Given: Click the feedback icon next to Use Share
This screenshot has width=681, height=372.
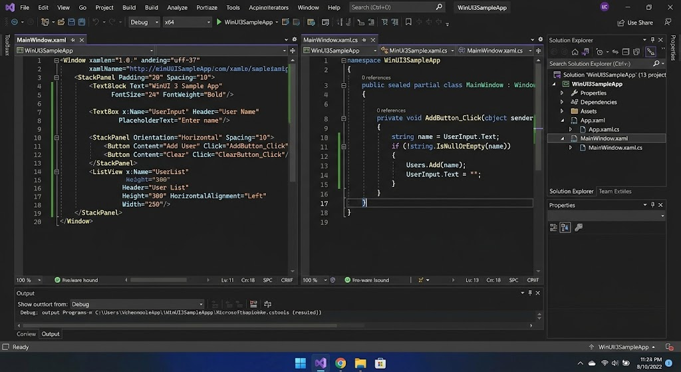Looking at the screenshot, I should tap(668, 22).
